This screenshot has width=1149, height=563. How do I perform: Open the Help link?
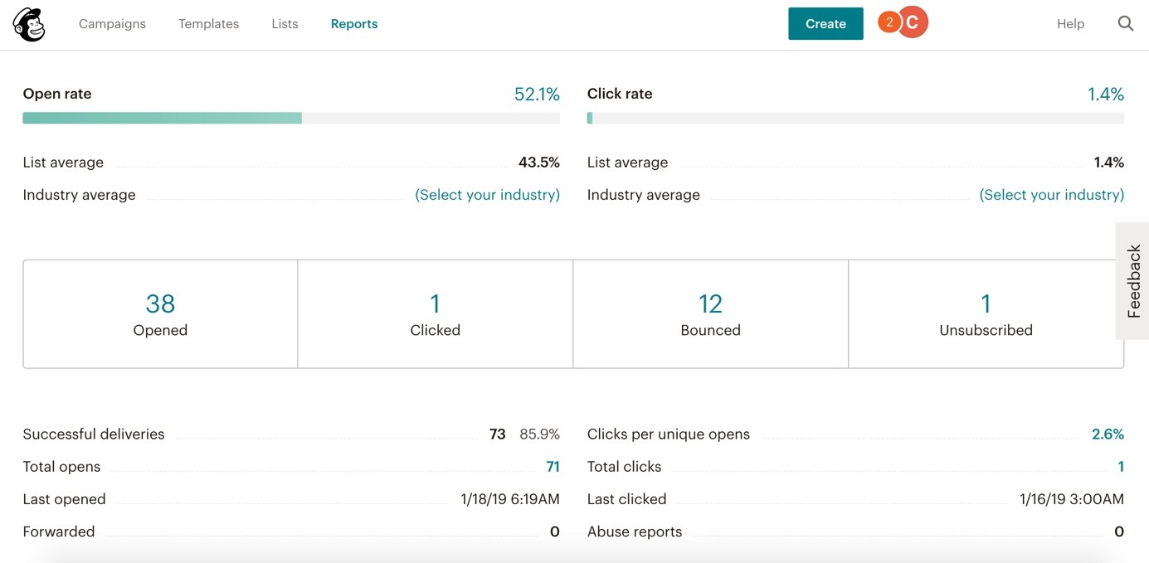1069,23
